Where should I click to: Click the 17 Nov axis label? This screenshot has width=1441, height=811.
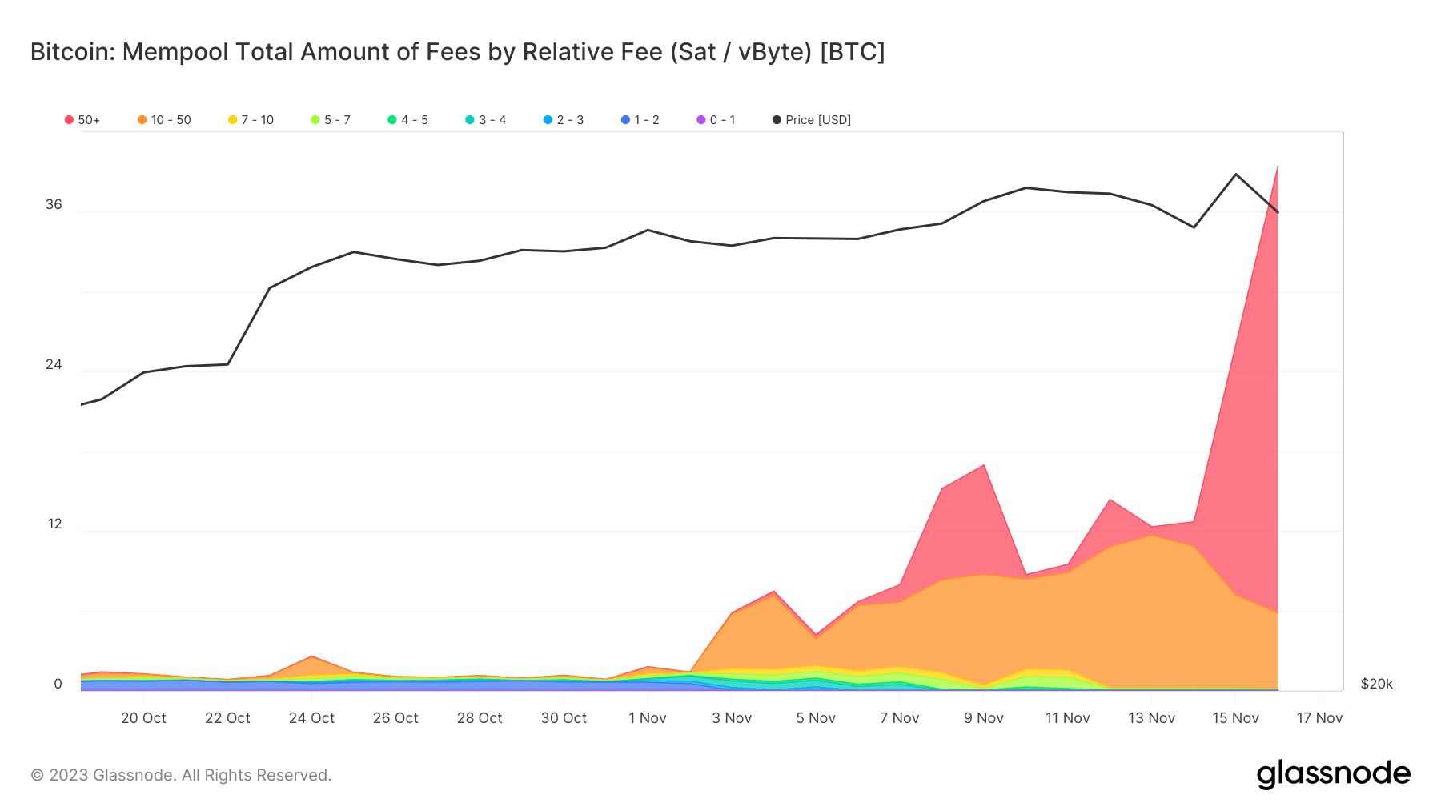[x=1320, y=718]
